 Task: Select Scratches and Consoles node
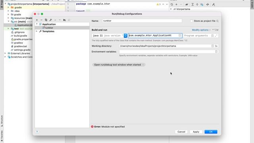click(20, 57)
